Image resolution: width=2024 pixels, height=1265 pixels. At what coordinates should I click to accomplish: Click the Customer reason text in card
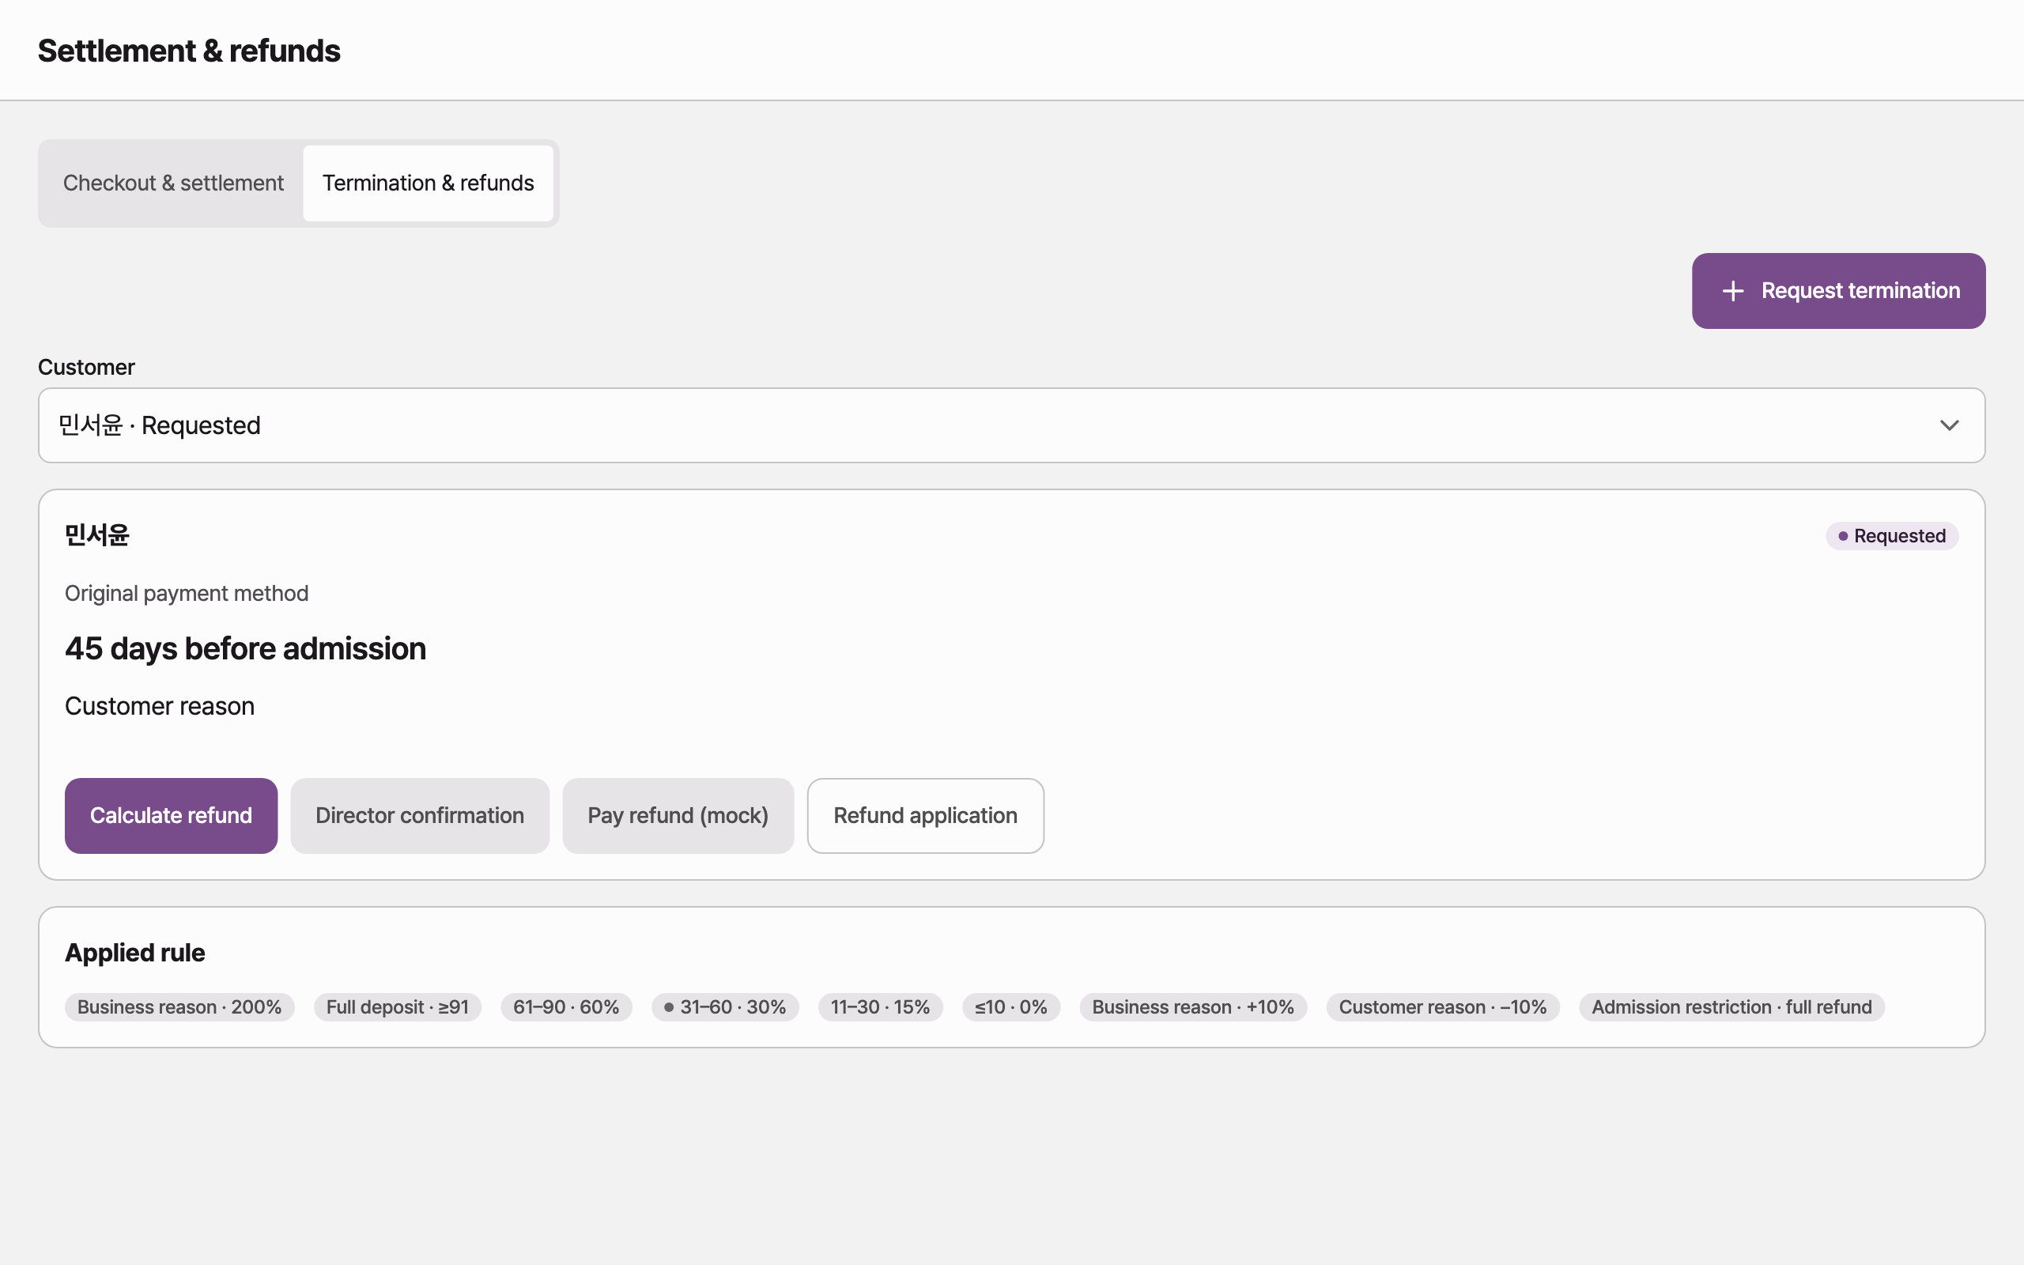click(x=160, y=706)
